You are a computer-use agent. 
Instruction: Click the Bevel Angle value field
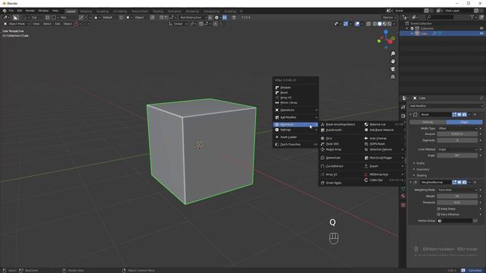[457, 155]
